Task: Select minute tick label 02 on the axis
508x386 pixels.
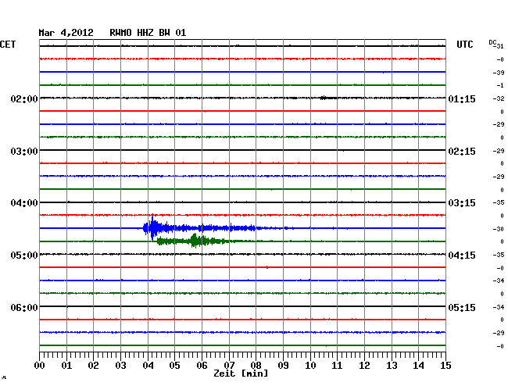Action: (93, 366)
